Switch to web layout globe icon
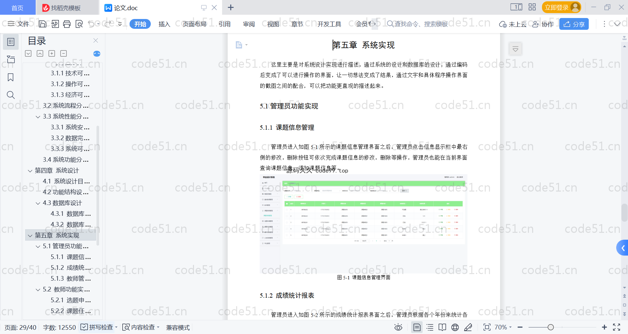The width and height of the screenshot is (628, 334). 455,327
